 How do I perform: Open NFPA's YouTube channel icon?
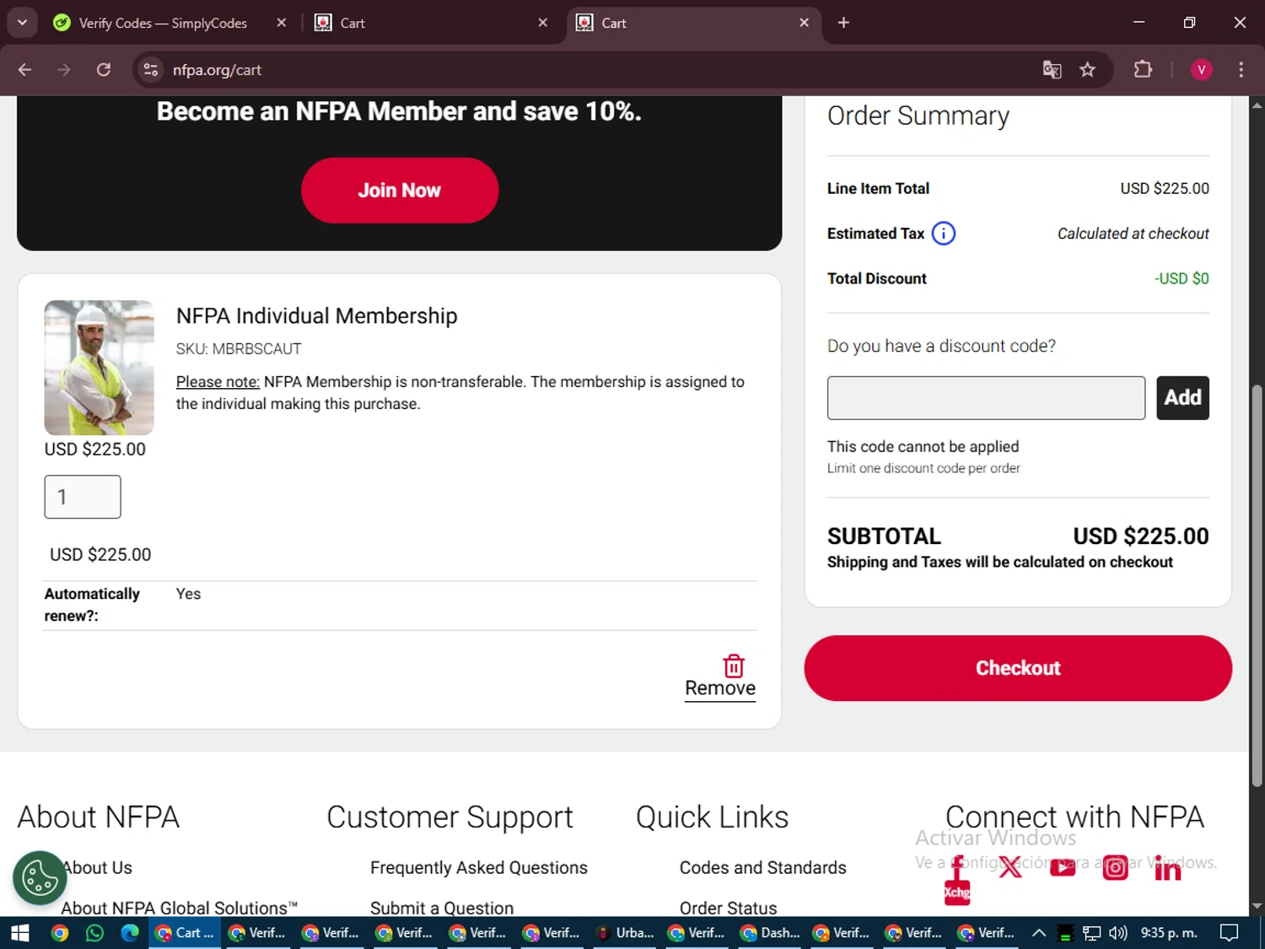click(x=1063, y=867)
